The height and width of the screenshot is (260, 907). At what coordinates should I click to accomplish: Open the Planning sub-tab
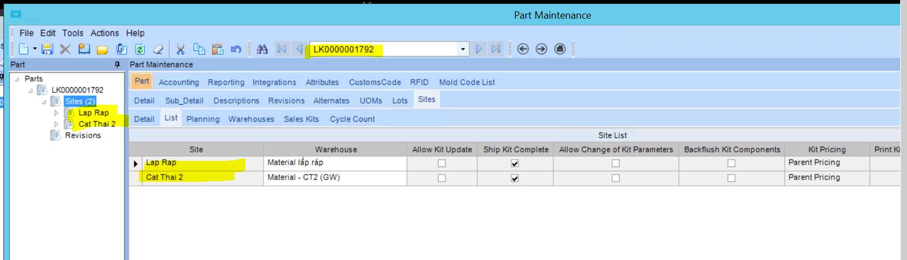tap(203, 119)
